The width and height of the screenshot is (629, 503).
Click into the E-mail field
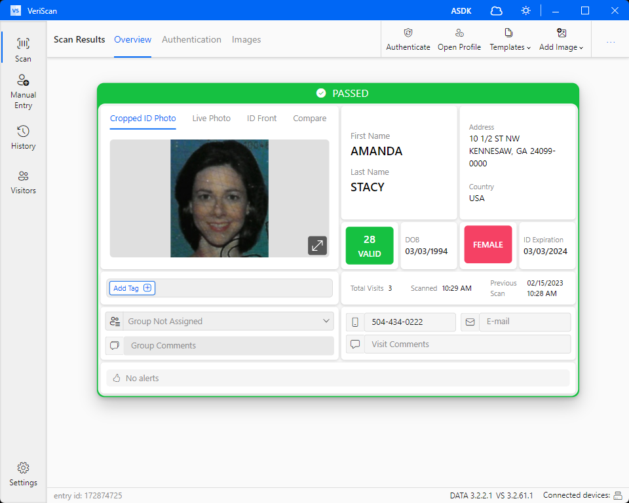pyautogui.click(x=525, y=322)
